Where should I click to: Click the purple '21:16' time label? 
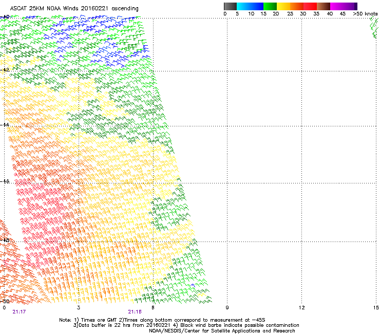click(x=135, y=312)
